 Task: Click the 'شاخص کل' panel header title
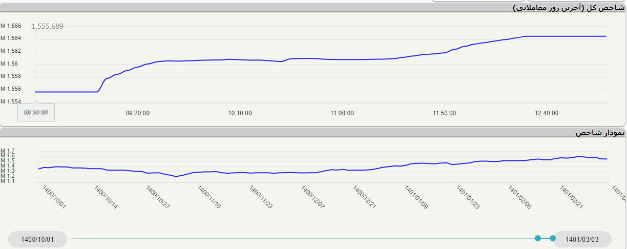click(x=569, y=8)
